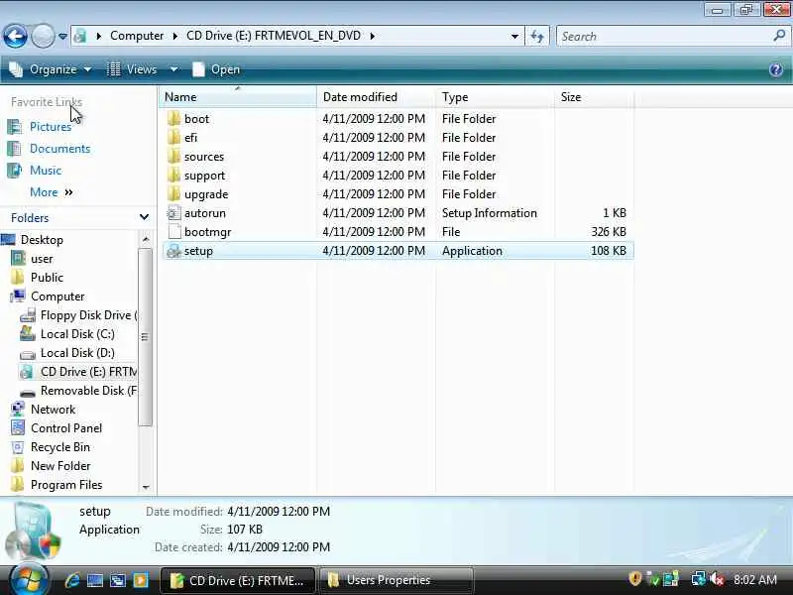Screen dimensions: 793x595
Task: Select New Folder in folder tree
Action: (x=60, y=466)
